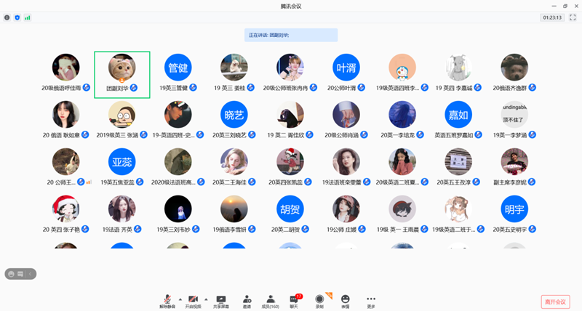Click the 叶渭 participant avatar
The height and width of the screenshot is (311, 582).
346,68
